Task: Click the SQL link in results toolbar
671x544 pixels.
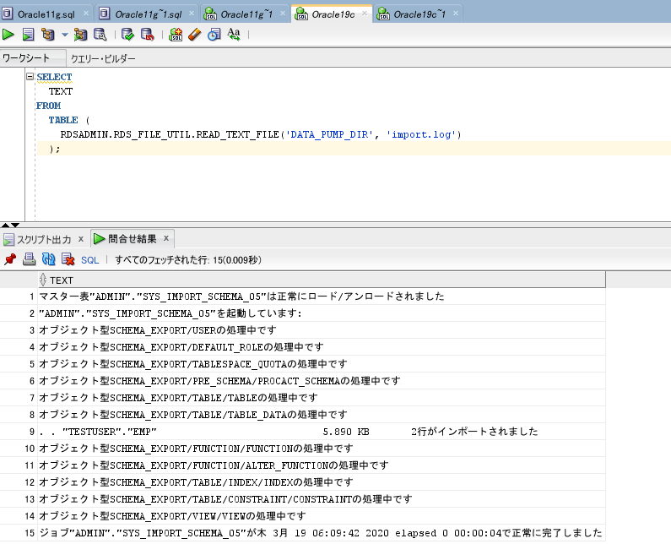Action: click(89, 260)
